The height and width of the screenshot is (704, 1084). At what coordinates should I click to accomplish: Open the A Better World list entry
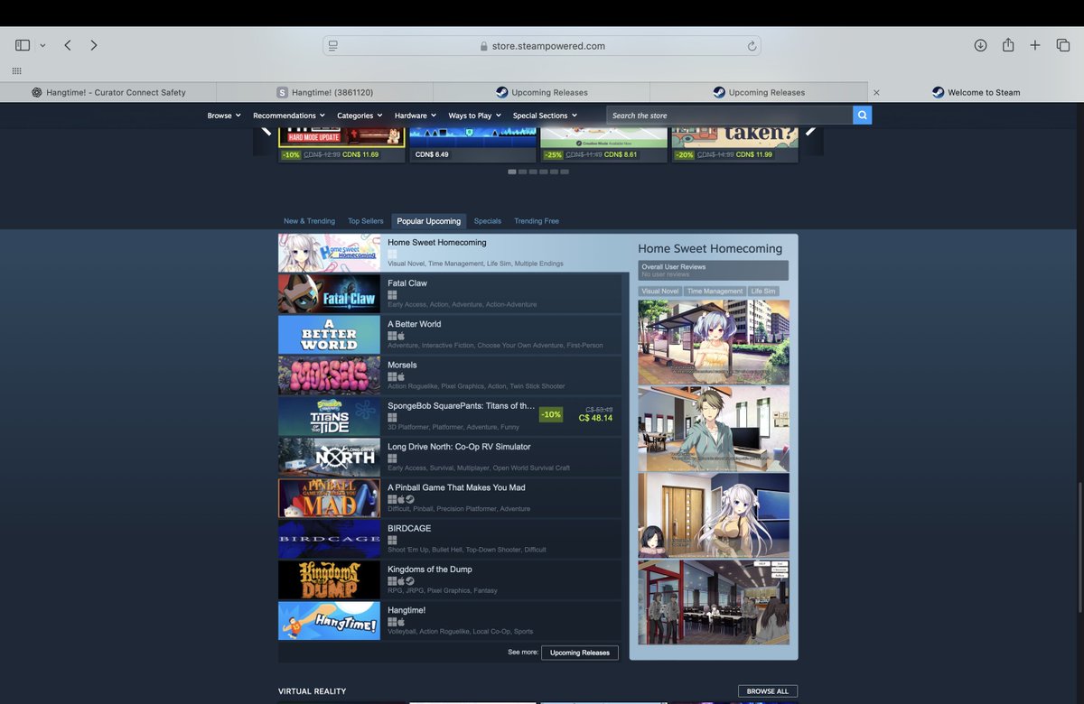coord(450,335)
